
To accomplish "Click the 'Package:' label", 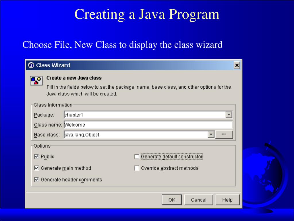I will point(44,115).
